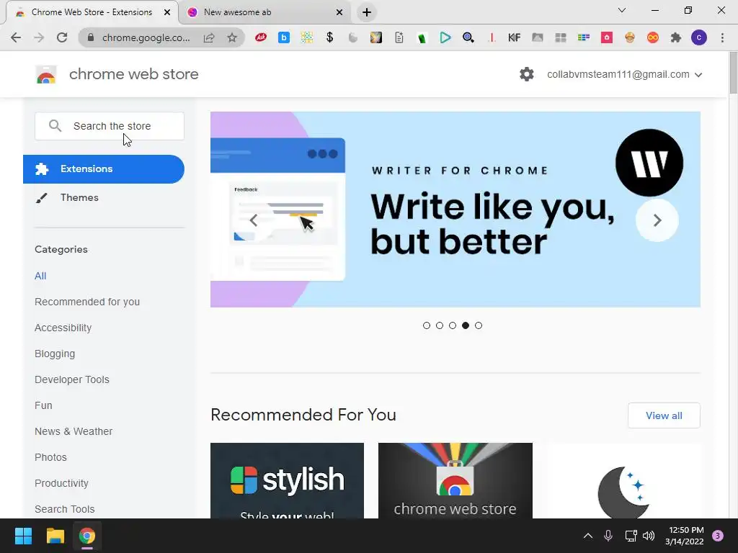
Task: Click the dollar sign extension icon
Action: pos(330,37)
